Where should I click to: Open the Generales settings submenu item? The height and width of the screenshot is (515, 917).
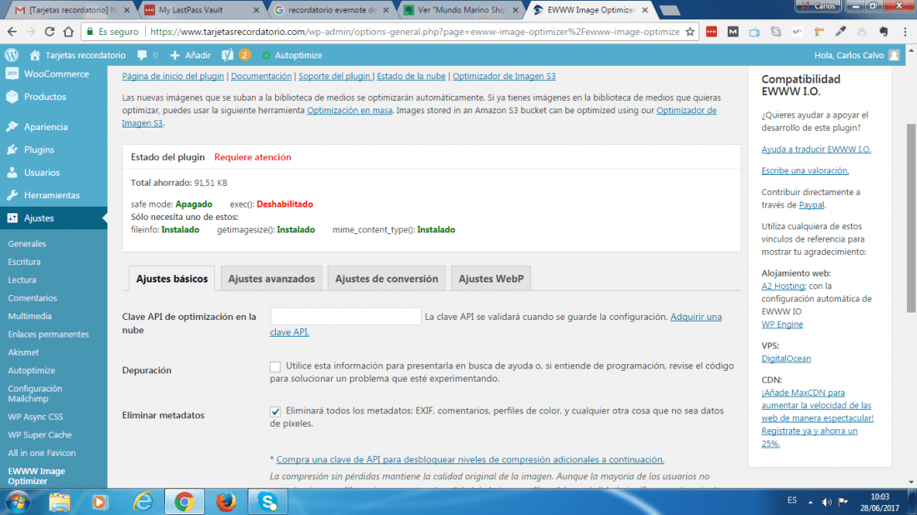tap(27, 244)
